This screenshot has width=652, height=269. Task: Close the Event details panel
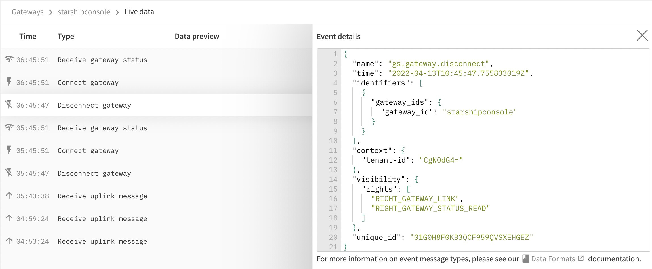click(642, 35)
